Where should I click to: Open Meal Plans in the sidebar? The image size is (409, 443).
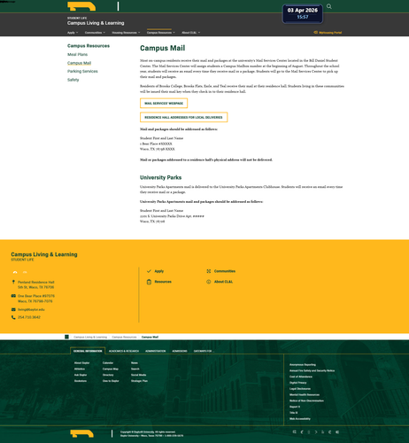point(77,54)
